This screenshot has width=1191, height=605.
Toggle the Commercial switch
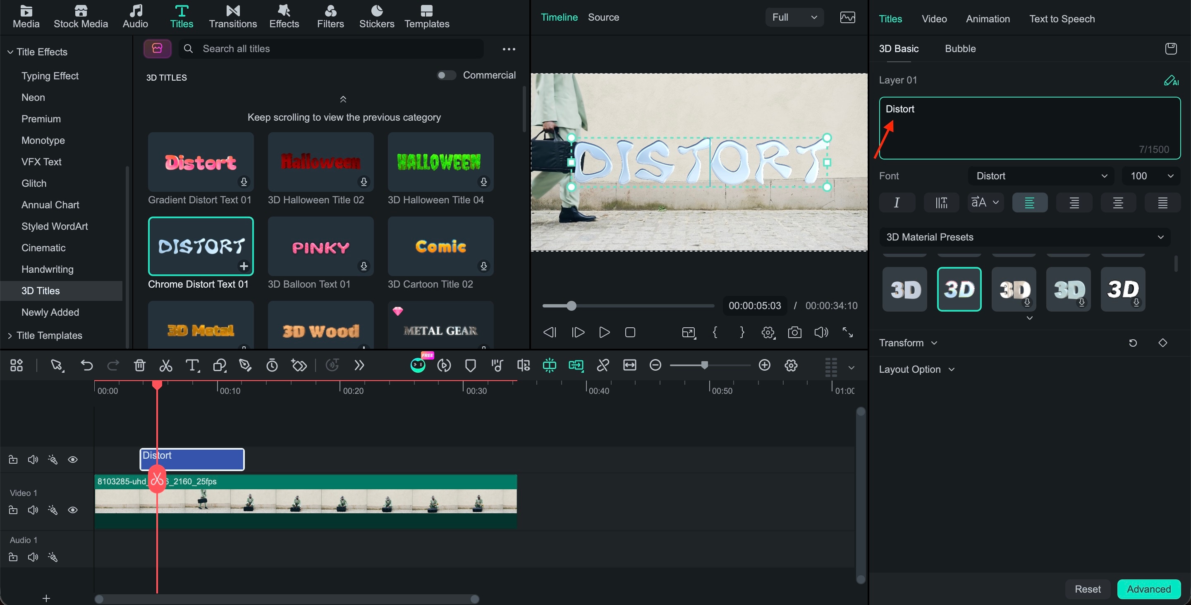coord(447,75)
